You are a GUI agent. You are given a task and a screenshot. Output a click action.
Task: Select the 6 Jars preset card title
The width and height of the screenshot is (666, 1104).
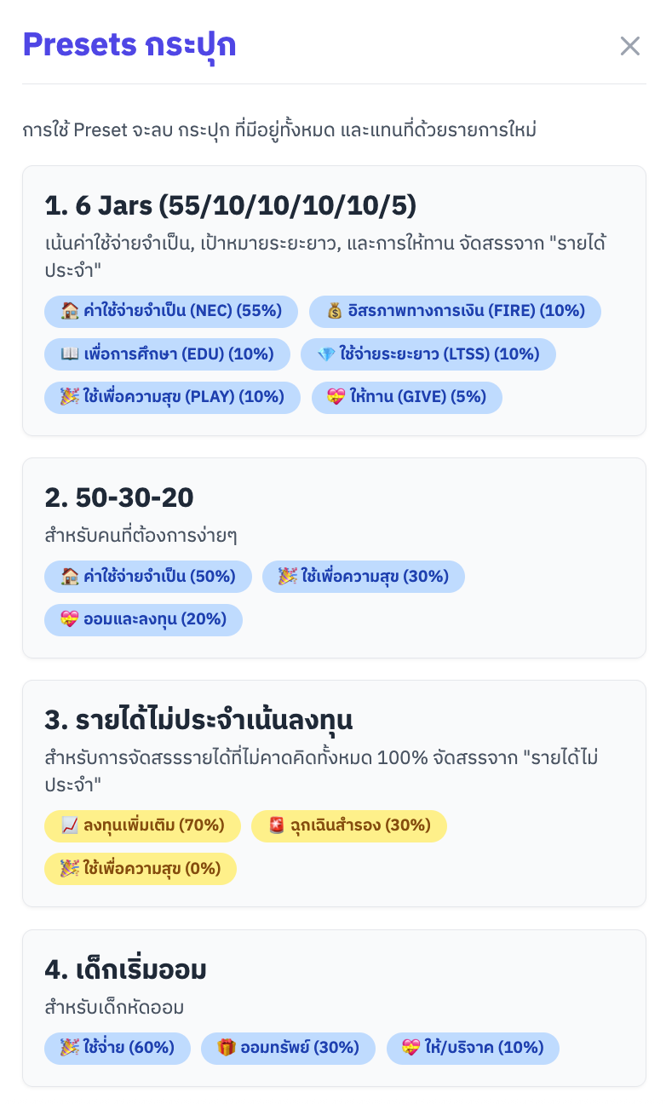[x=230, y=205]
